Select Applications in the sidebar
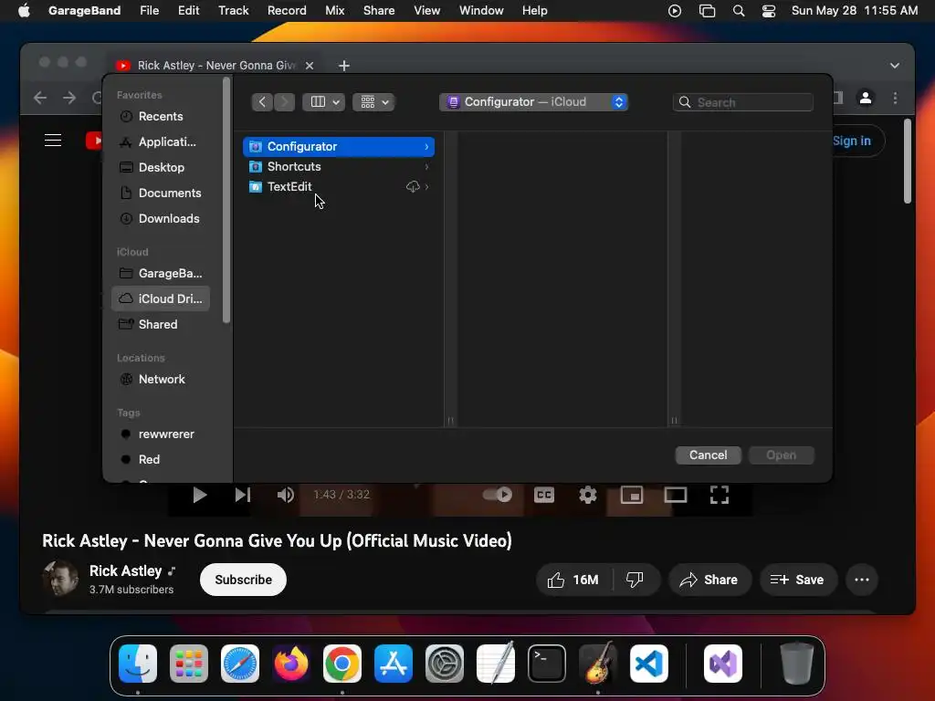 pos(160,141)
